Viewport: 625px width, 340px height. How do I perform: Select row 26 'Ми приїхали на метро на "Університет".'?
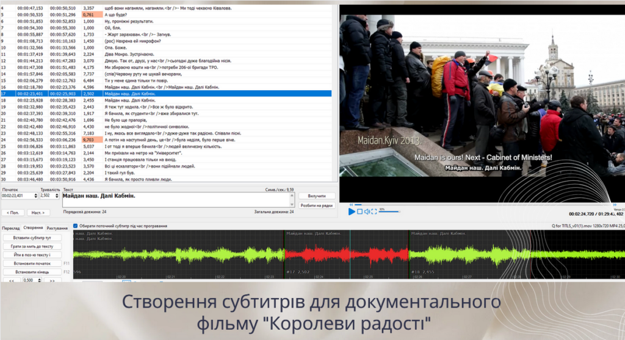point(166,153)
